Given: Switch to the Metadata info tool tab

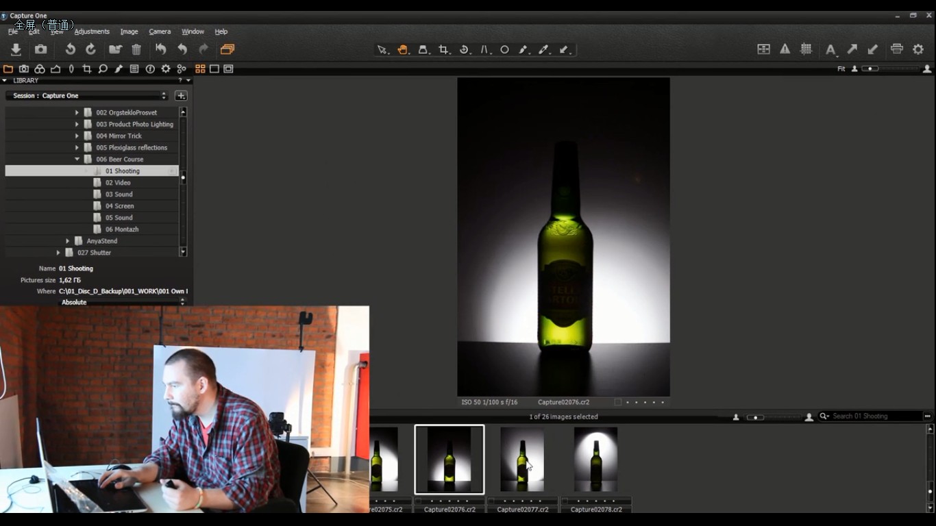Looking at the screenshot, I should click(150, 69).
